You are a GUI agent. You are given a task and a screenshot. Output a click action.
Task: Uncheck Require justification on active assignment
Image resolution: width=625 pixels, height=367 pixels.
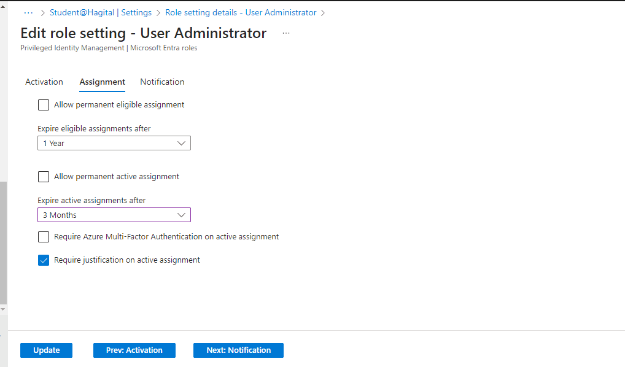click(x=44, y=260)
